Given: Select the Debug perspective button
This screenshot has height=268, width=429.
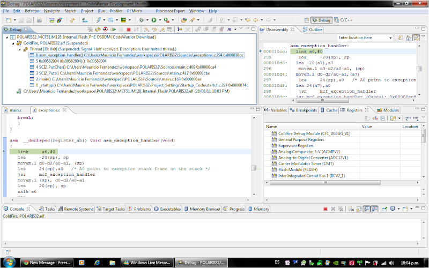Looking at the screenshot, I should pos(321,20).
